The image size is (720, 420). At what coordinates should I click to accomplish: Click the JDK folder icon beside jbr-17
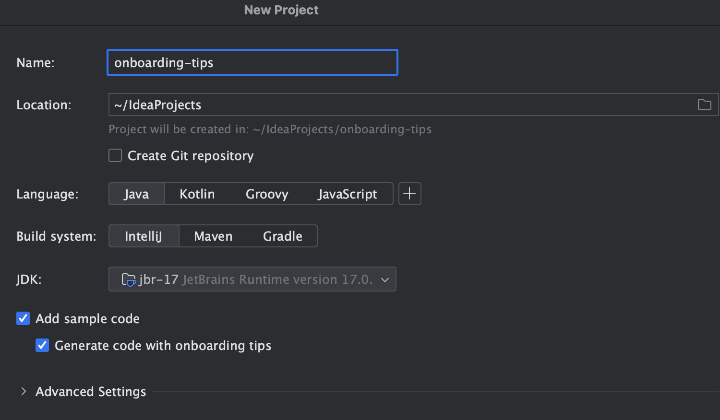coord(128,280)
